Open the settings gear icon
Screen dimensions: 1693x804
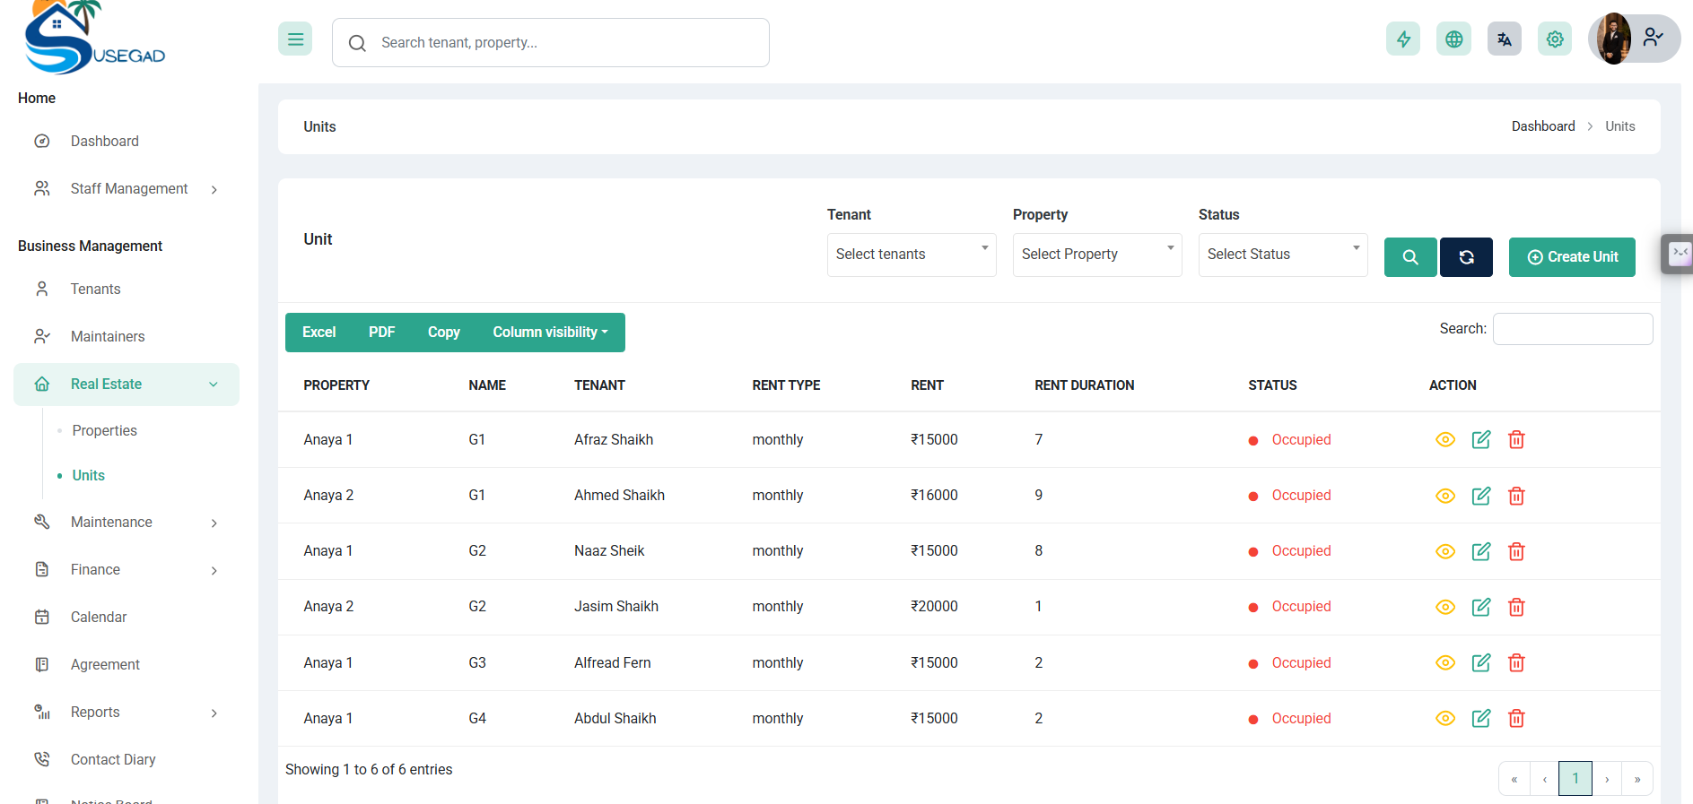coord(1555,39)
